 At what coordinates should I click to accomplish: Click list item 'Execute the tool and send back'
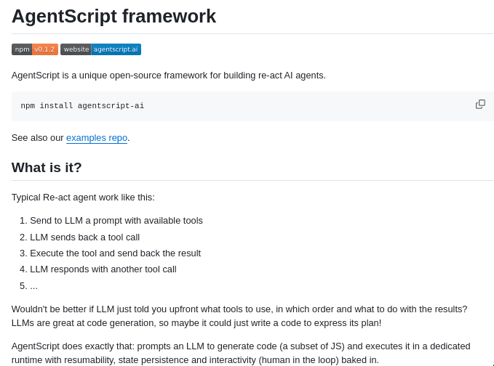115,253
